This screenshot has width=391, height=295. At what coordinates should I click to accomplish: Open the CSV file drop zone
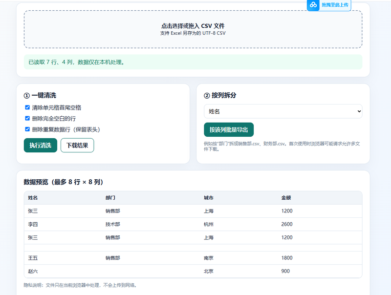click(x=193, y=29)
